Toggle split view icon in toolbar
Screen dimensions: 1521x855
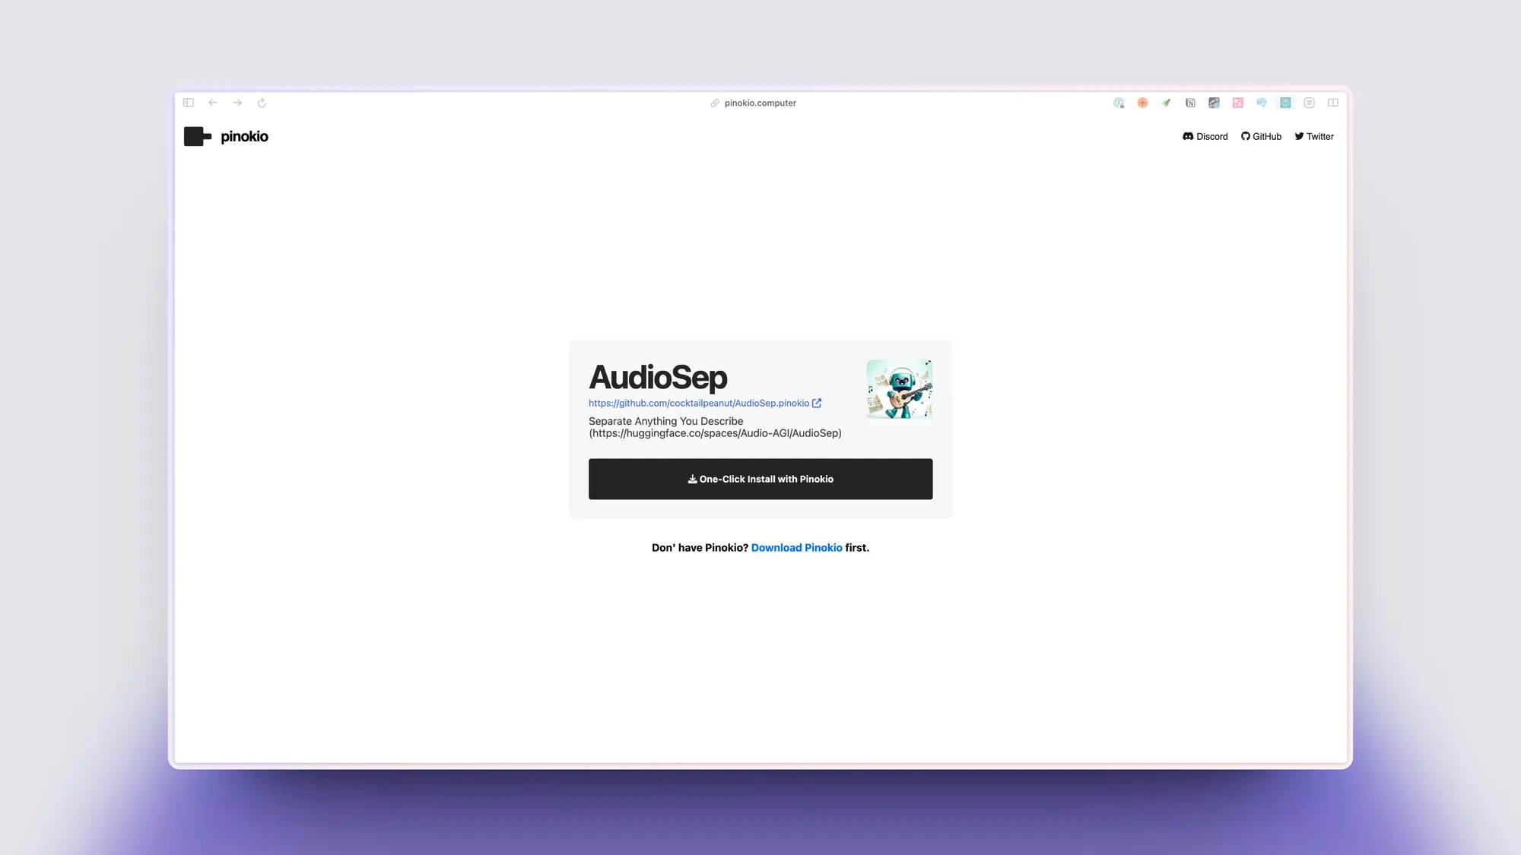(x=1333, y=103)
